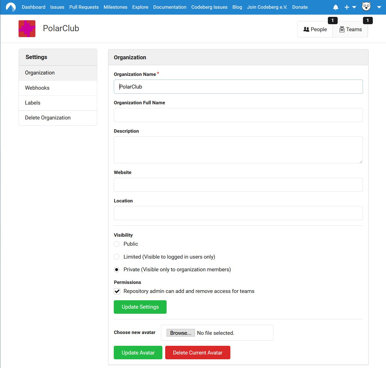
Task: Click the panda user avatar
Action: (x=366, y=6)
